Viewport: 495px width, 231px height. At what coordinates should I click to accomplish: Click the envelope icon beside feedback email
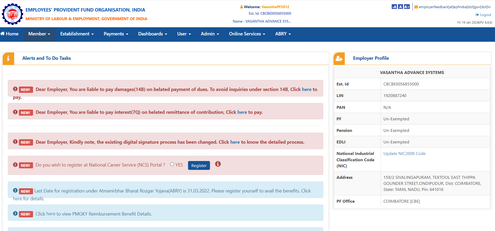click(x=416, y=7)
